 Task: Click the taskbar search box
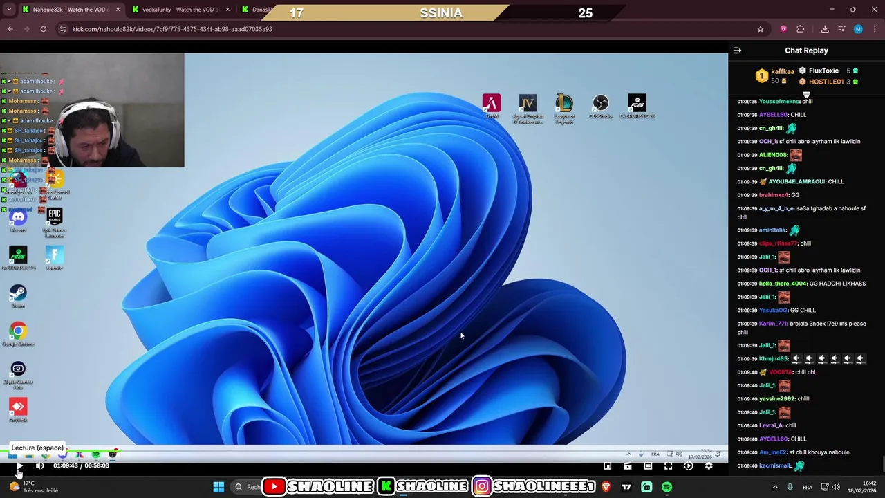coord(248,487)
